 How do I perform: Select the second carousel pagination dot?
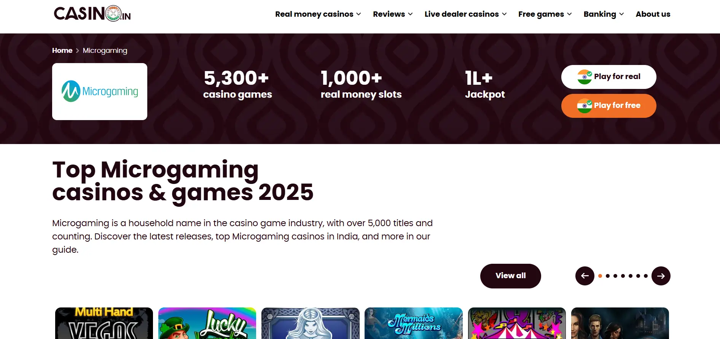click(608, 276)
